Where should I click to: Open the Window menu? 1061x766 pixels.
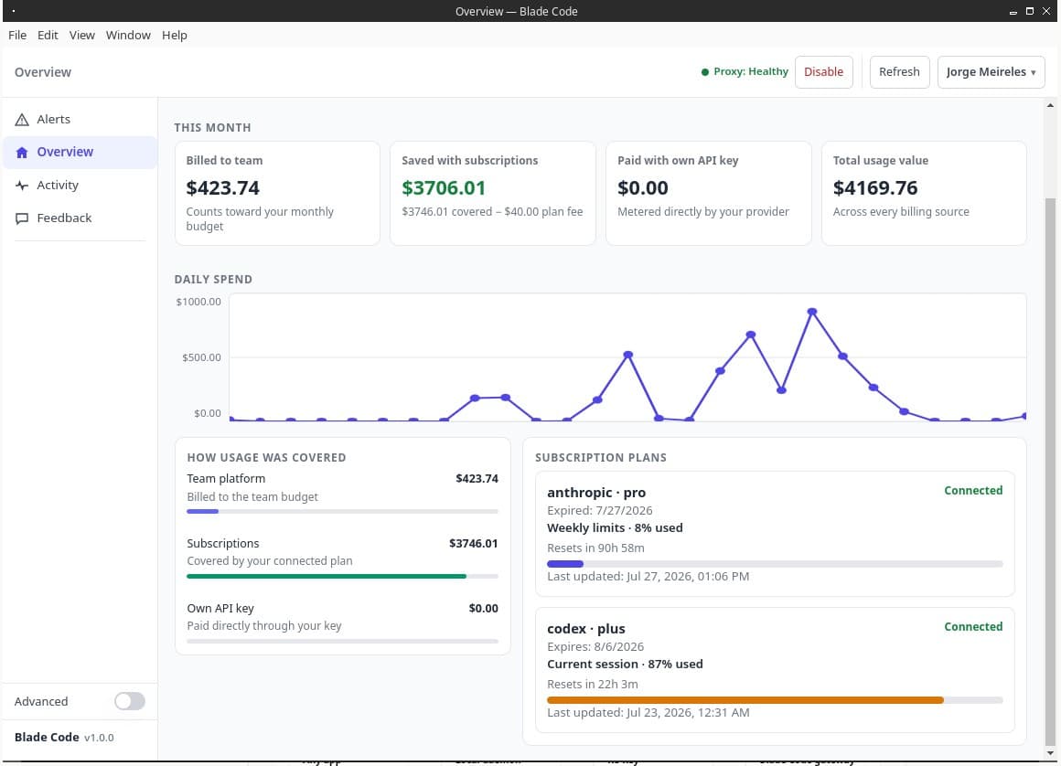(128, 35)
